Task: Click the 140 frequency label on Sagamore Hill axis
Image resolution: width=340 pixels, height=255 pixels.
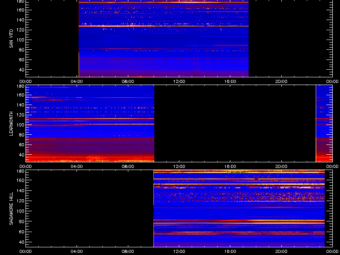Action: point(20,190)
